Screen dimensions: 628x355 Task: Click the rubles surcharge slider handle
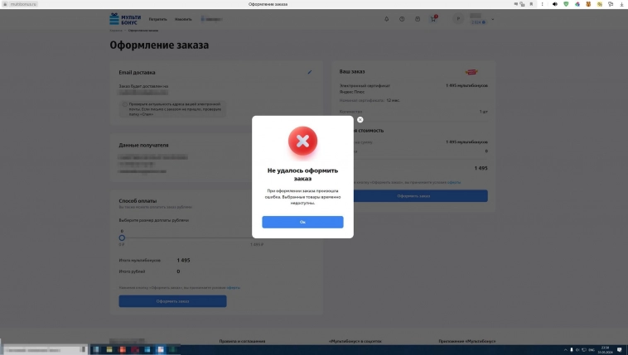[122, 238]
